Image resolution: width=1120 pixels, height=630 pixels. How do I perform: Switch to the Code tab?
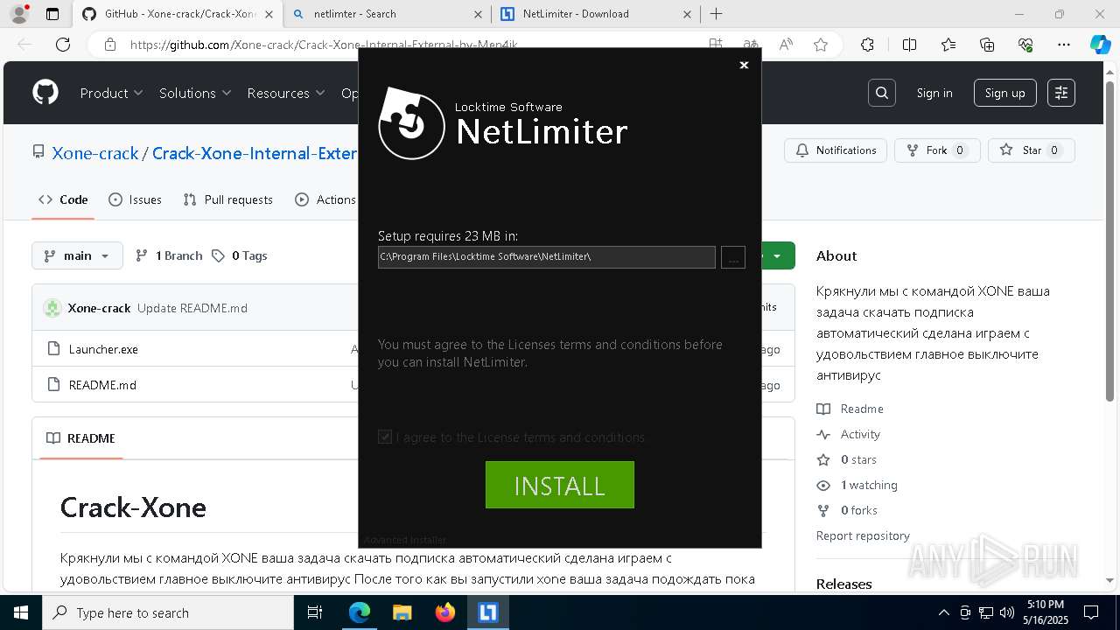point(63,199)
